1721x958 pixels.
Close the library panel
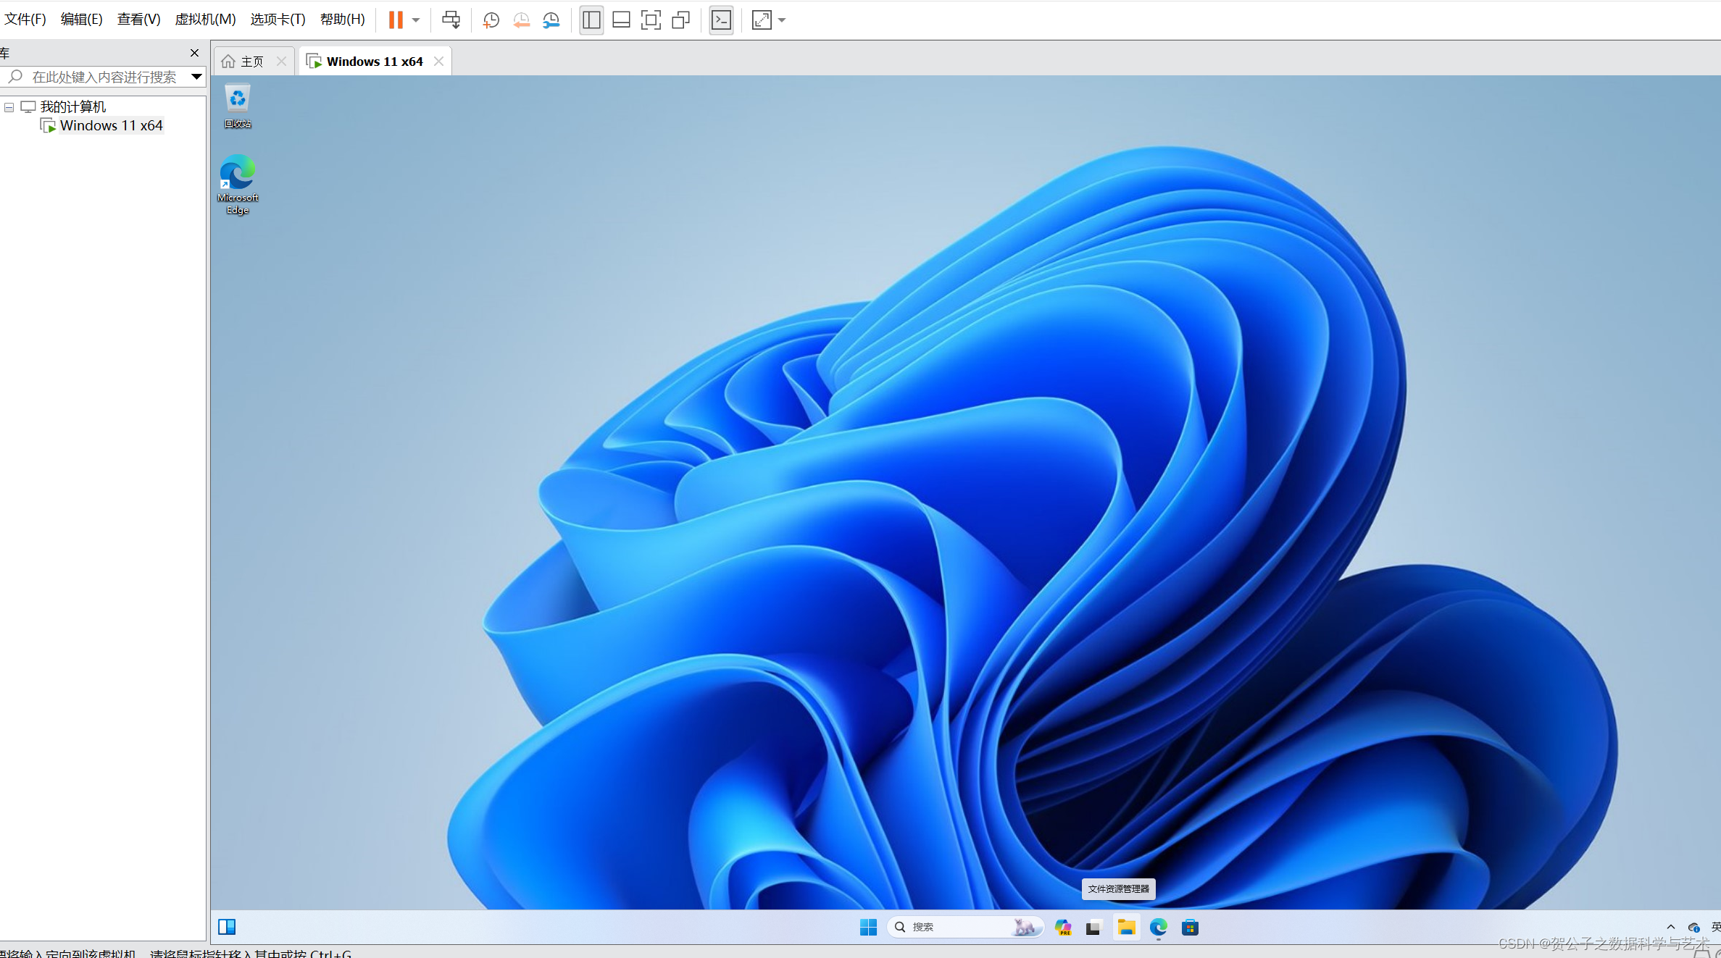pos(194,53)
